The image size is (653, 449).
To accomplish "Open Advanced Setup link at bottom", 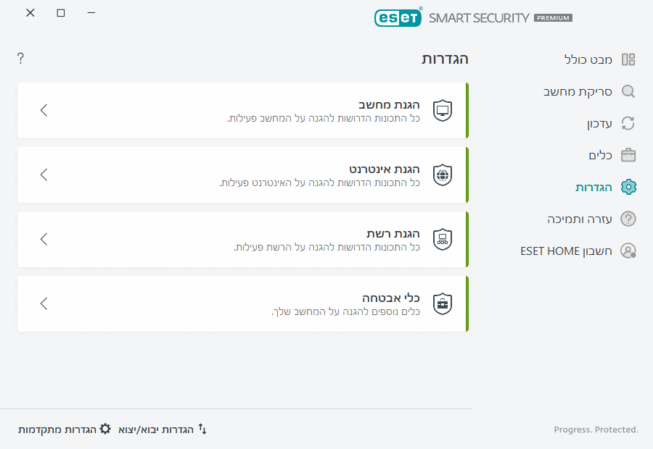I will coord(65,429).
